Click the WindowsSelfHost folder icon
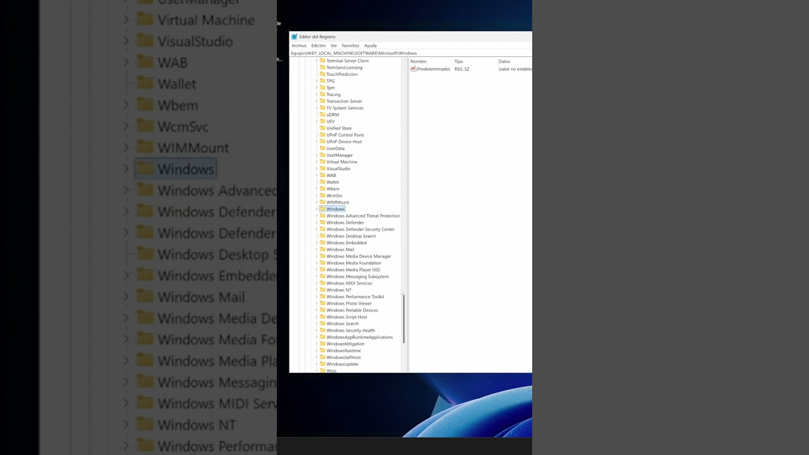Image resolution: width=809 pixels, height=455 pixels. 322,358
